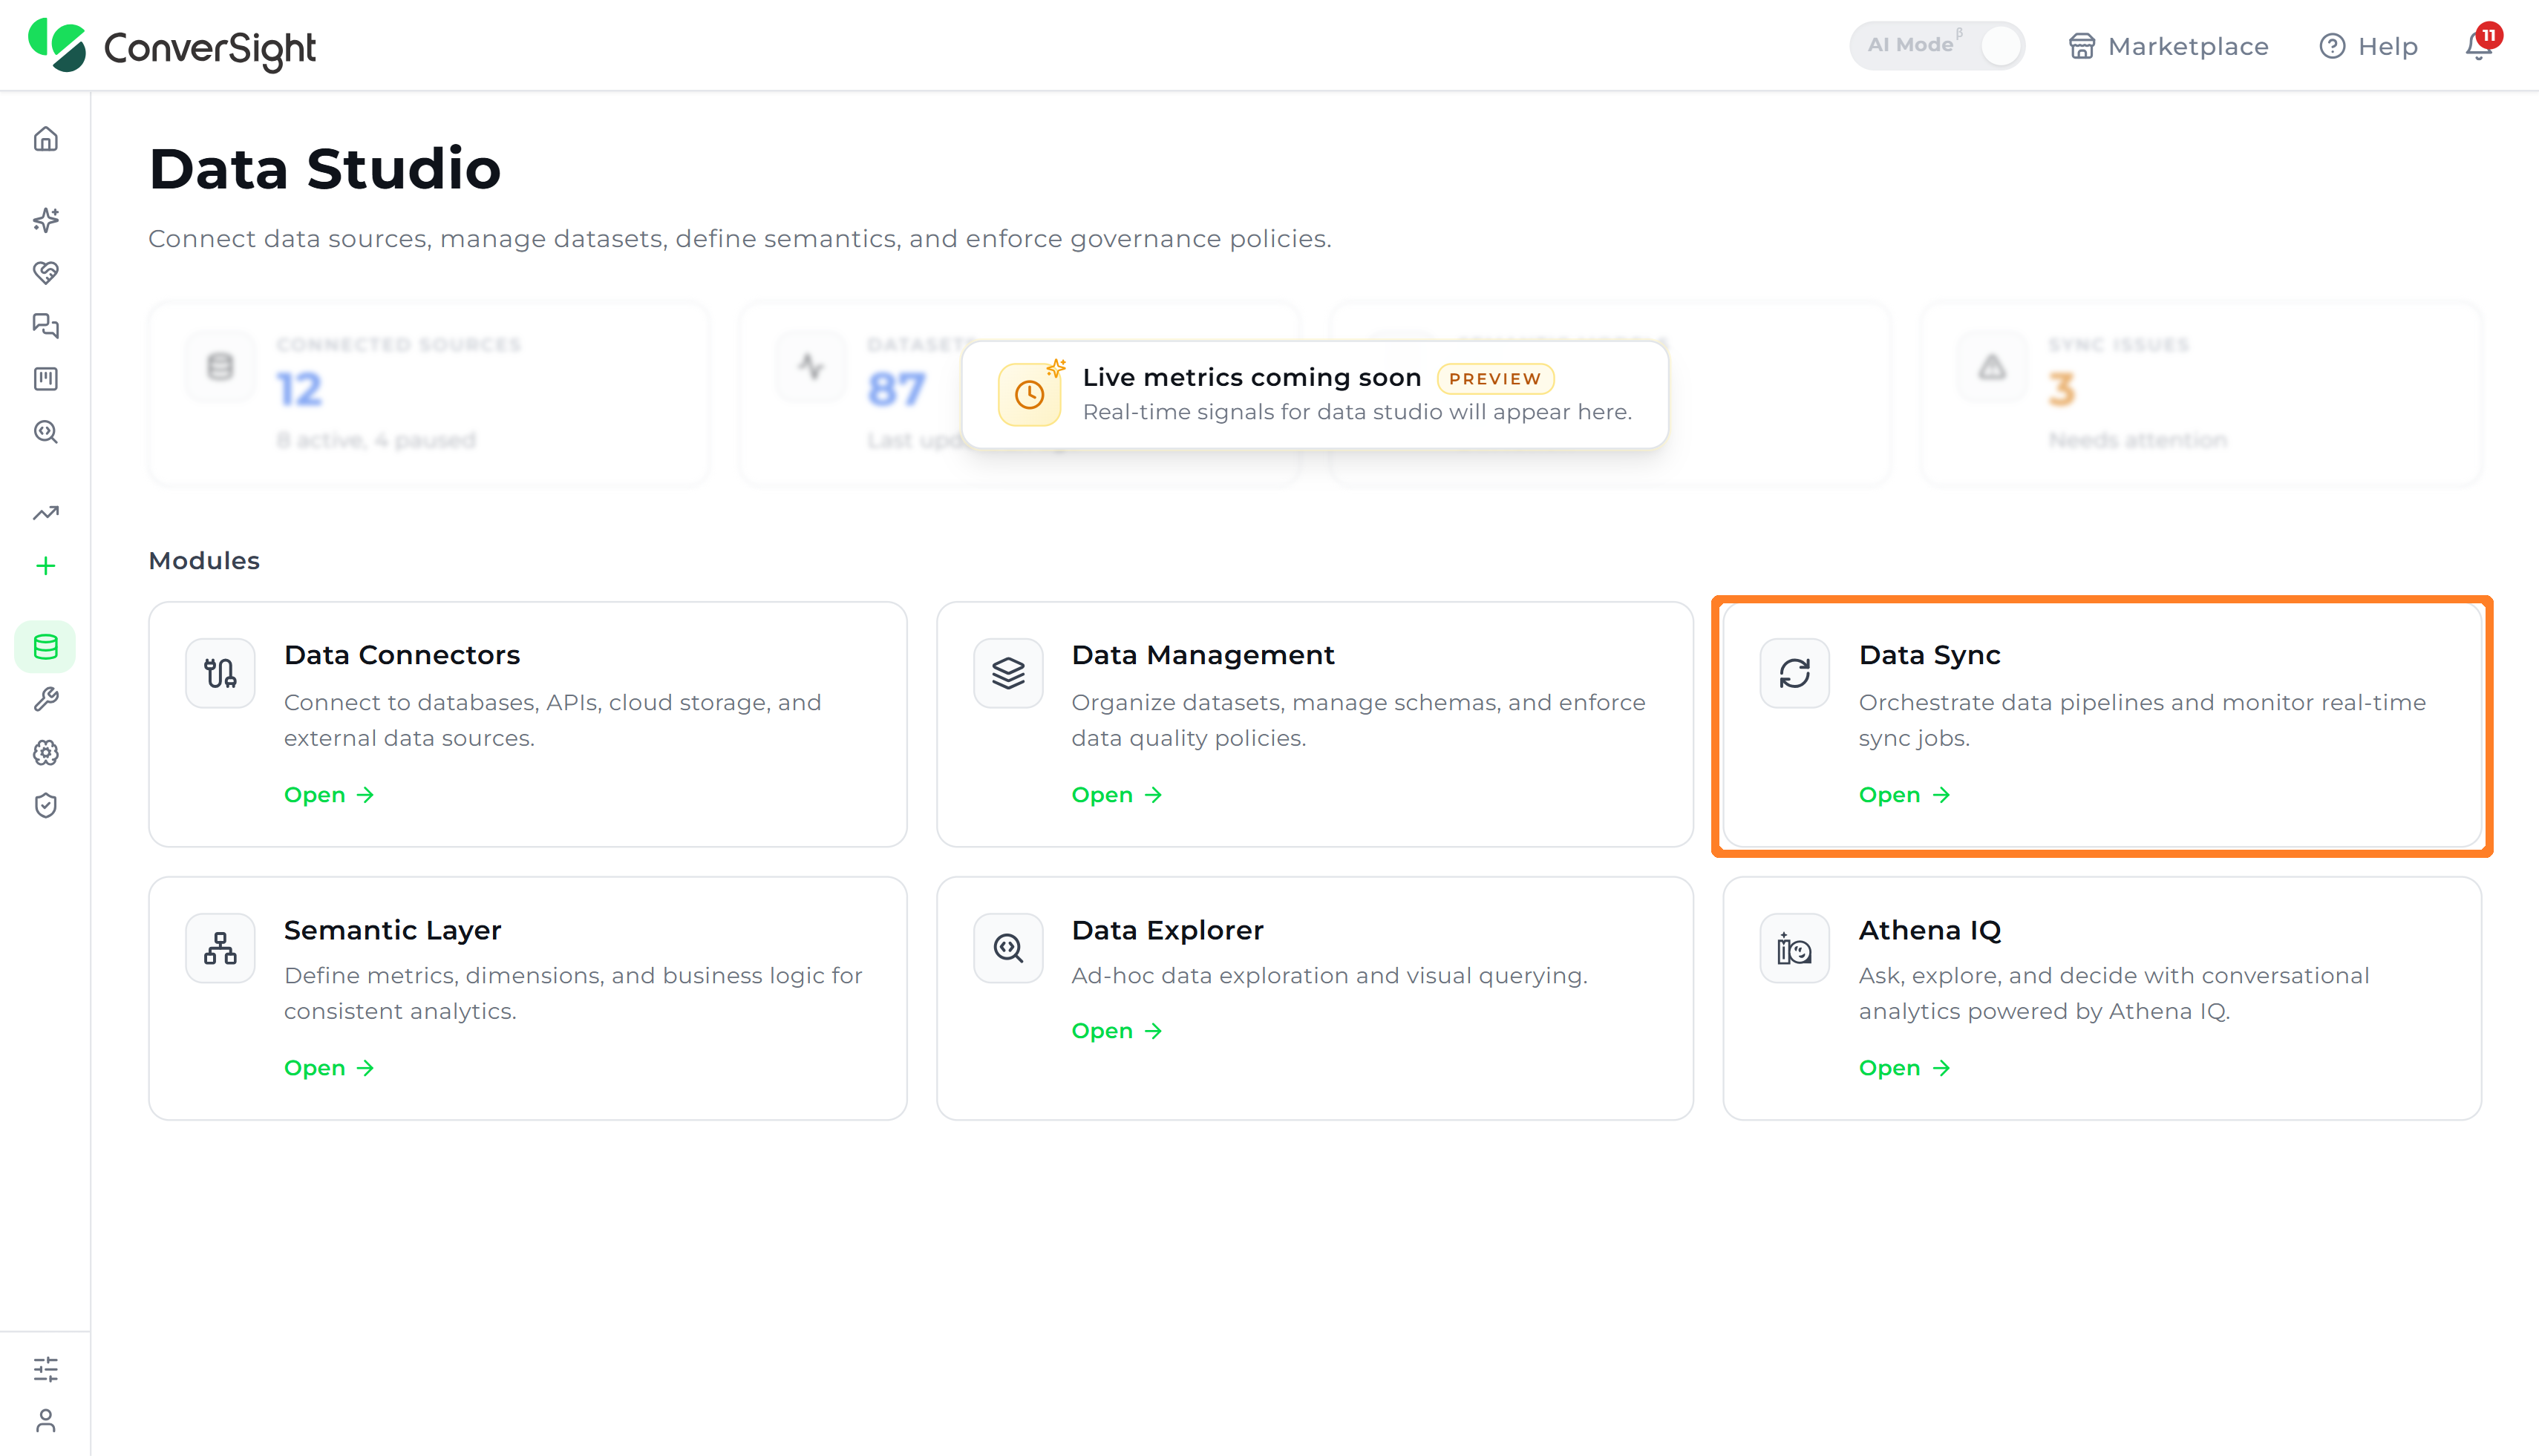Click Open under Data Sync
Screen dimensions: 2539x1456
pyautogui.click(x=1904, y=795)
